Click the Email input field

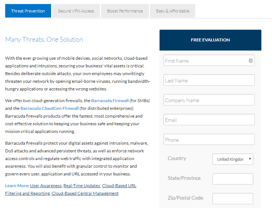[x=209, y=120]
